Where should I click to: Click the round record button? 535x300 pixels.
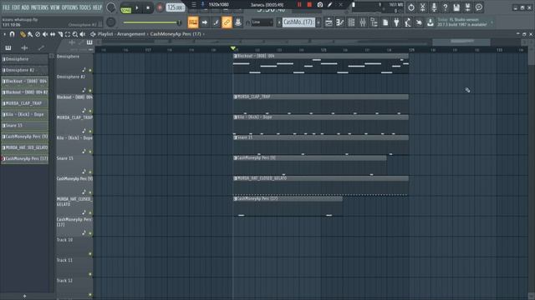point(160,7)
